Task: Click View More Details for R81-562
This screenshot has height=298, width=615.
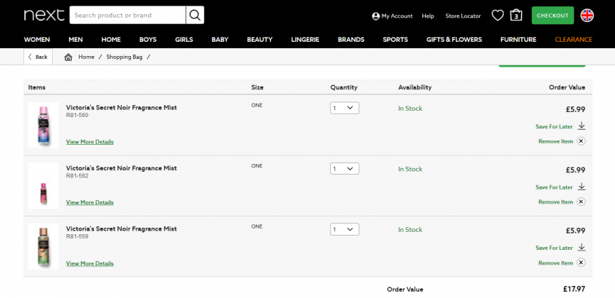Action: click(90, 202)
